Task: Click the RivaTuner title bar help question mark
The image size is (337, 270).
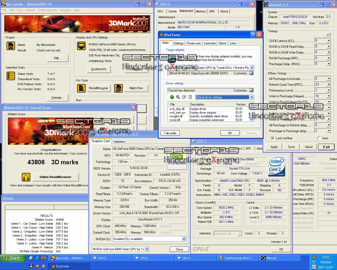Action: (x=253, y=35)
